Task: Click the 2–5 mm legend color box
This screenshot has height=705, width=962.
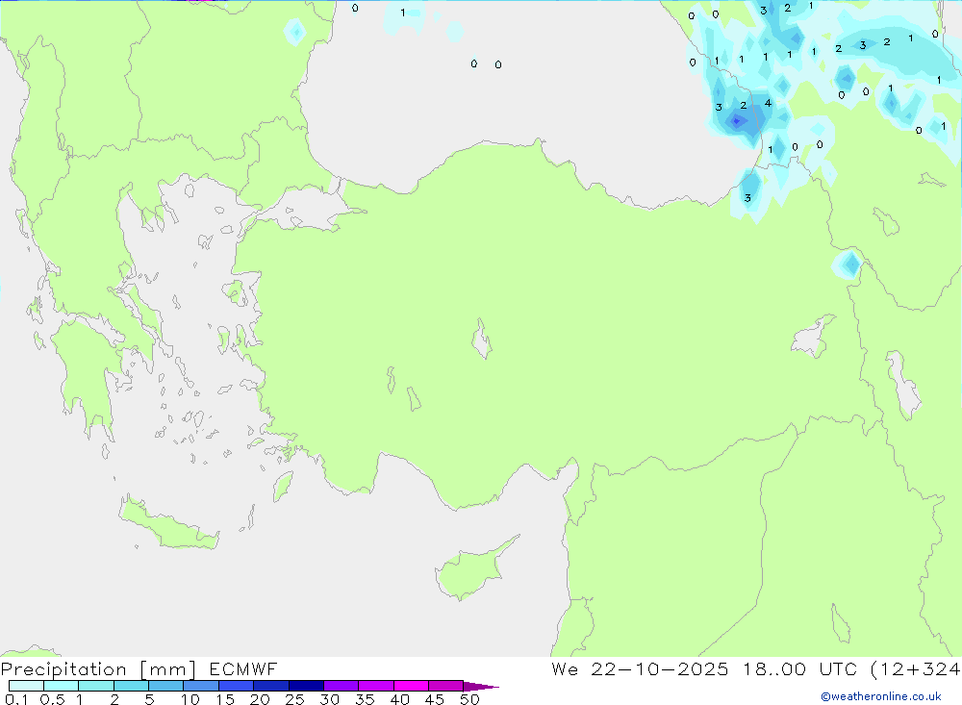Action: (x=131, y=686)
